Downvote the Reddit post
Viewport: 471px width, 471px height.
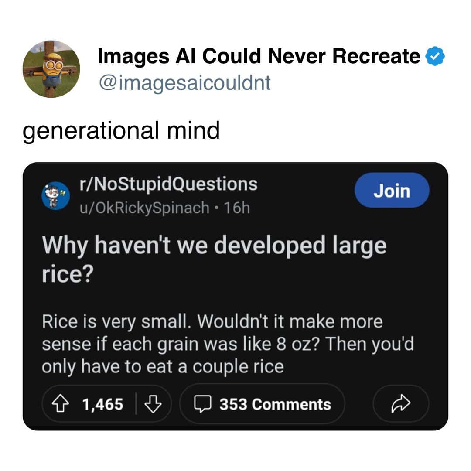[151, 404]
